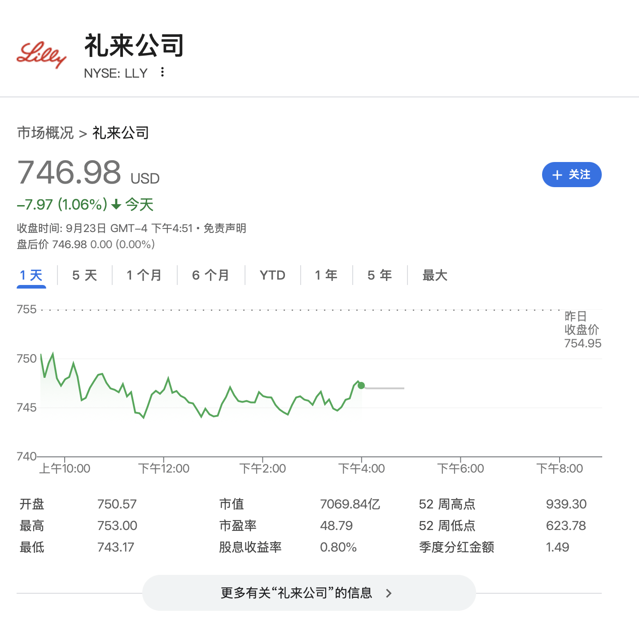Show the 6 个月 price chart
Screen dimensions: 639x622
click(210, 275)
